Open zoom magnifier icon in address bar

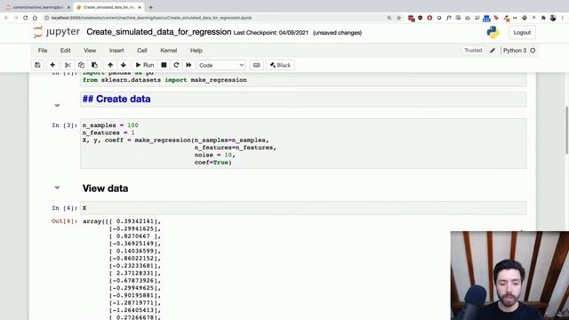pyautogui.click(x=389, y=18)
